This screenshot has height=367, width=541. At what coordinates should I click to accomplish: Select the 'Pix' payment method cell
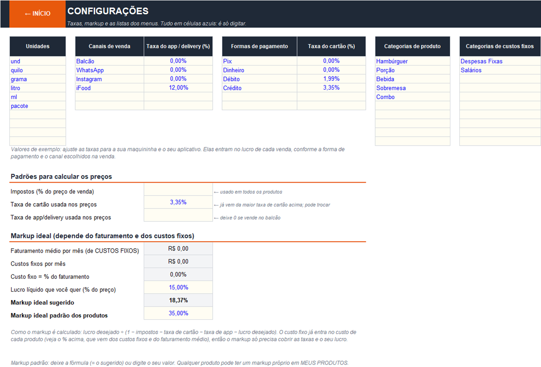260,61
